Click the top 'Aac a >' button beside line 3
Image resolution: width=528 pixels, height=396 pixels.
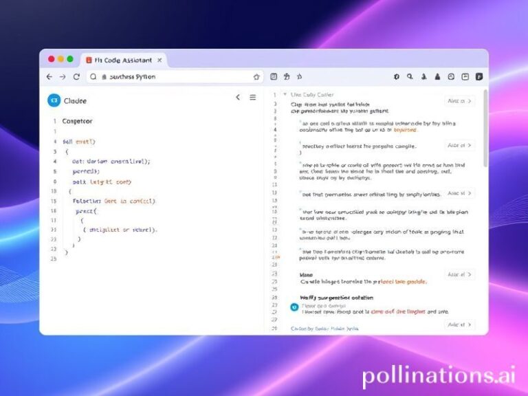(x=460, y=101)
